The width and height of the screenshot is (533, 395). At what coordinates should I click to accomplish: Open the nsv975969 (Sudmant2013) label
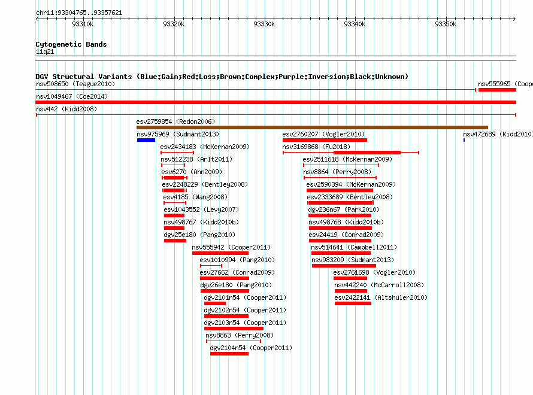pyautogui.click(x=178, y=134)
